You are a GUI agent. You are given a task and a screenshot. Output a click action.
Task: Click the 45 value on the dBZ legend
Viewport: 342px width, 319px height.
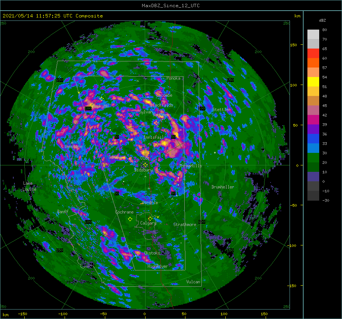point(325,105)
